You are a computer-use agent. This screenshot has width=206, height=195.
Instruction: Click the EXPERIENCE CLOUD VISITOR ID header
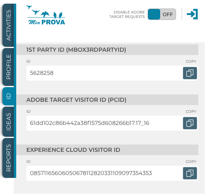click(107, 150)
